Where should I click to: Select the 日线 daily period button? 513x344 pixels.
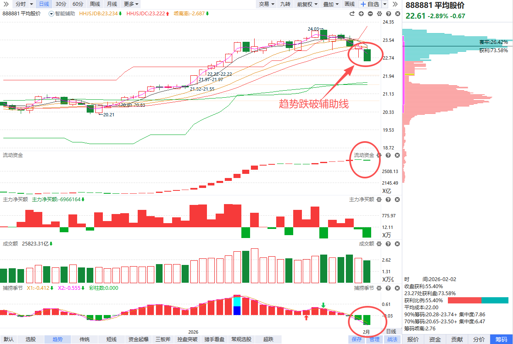[x=43, y=4]
